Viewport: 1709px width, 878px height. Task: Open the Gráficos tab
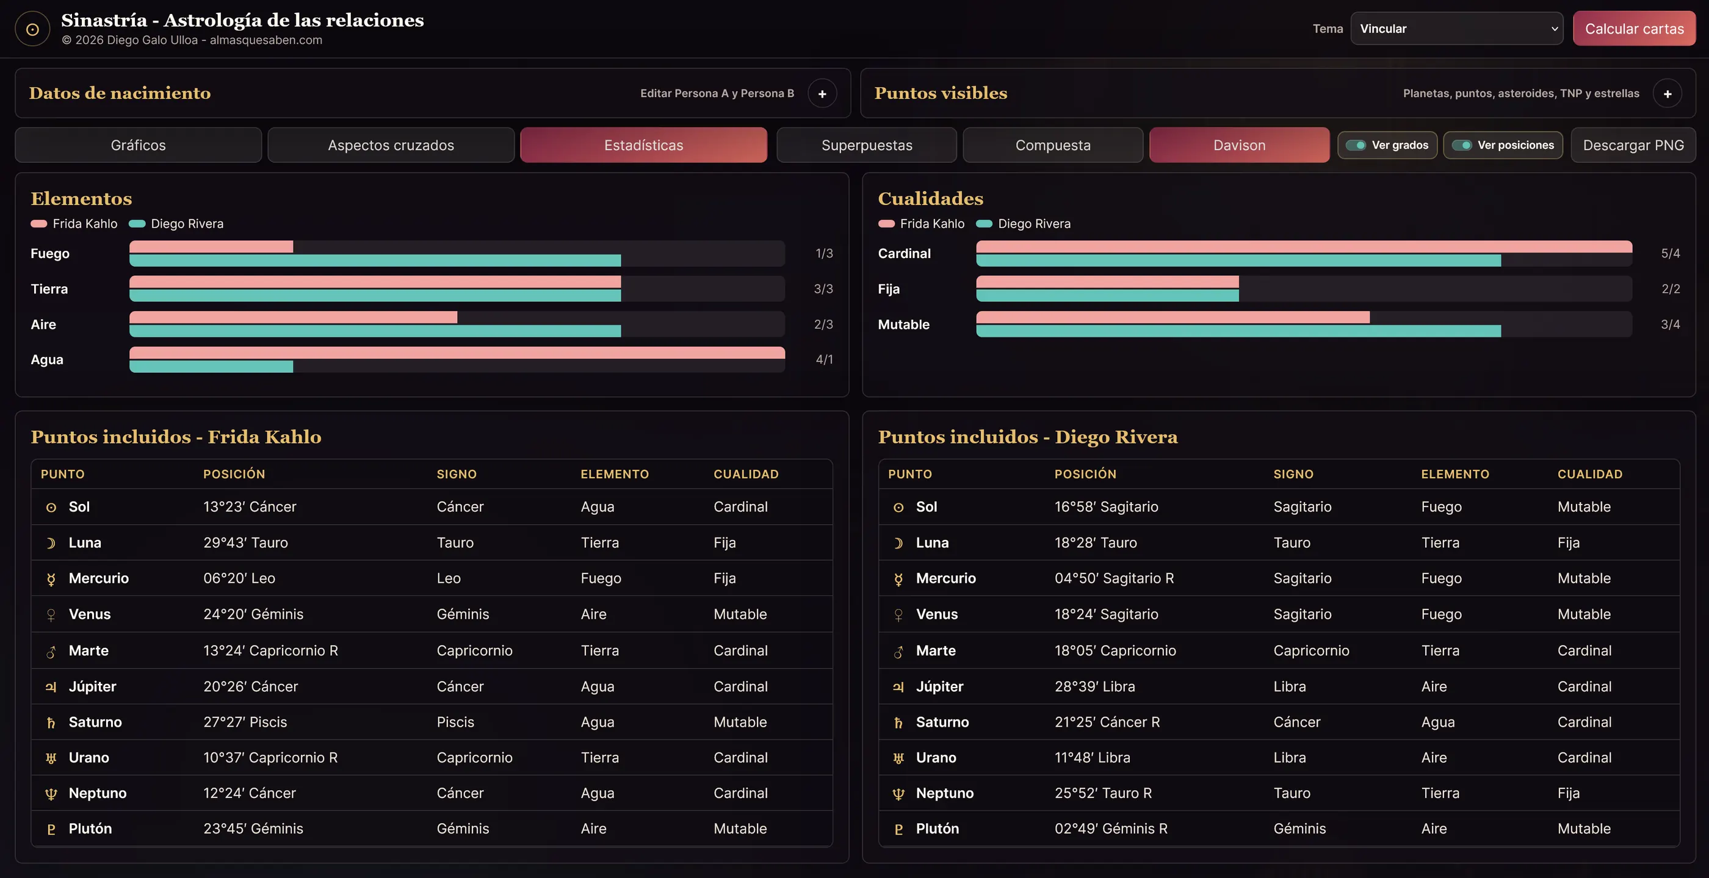(x=138, y=145)
